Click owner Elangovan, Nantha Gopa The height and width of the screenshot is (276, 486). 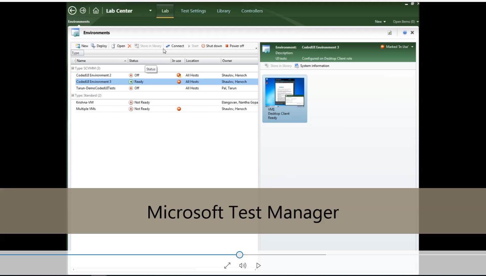[240, 102]
